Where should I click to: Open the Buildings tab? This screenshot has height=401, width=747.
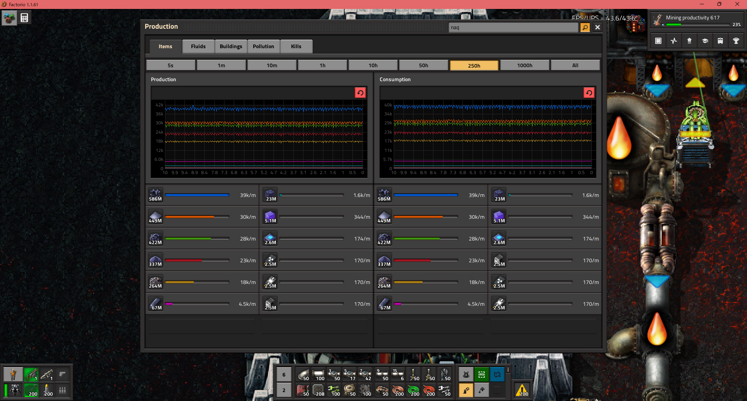coord(231,46)
